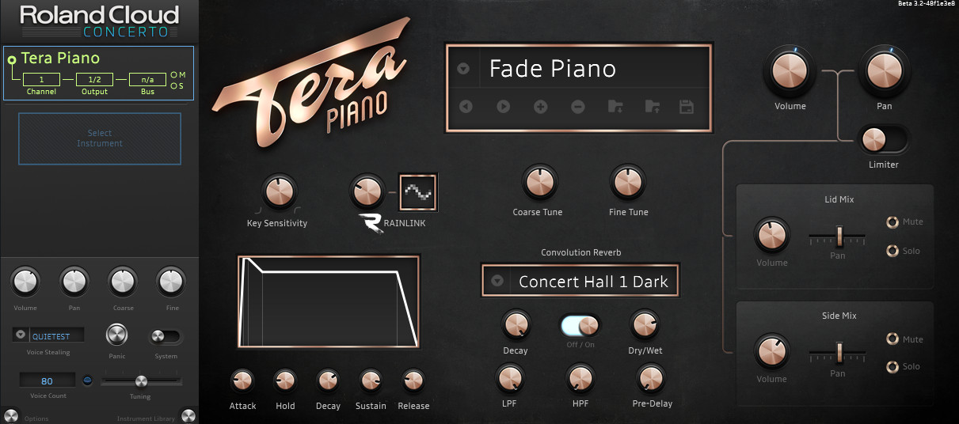Click the RAINLINK knob

tap(366, 191)
